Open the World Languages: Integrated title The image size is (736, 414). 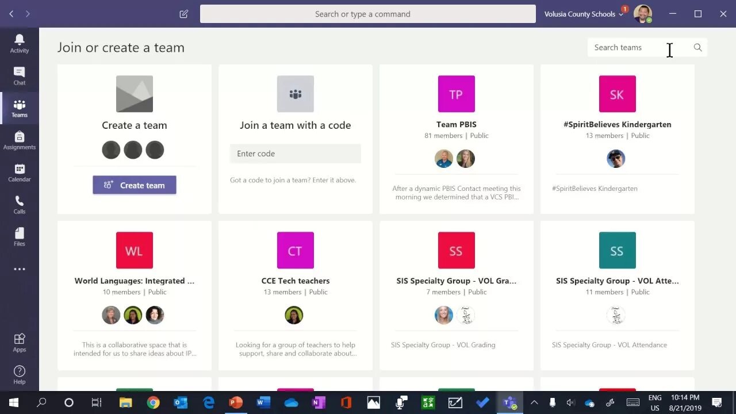pos(134,281)
